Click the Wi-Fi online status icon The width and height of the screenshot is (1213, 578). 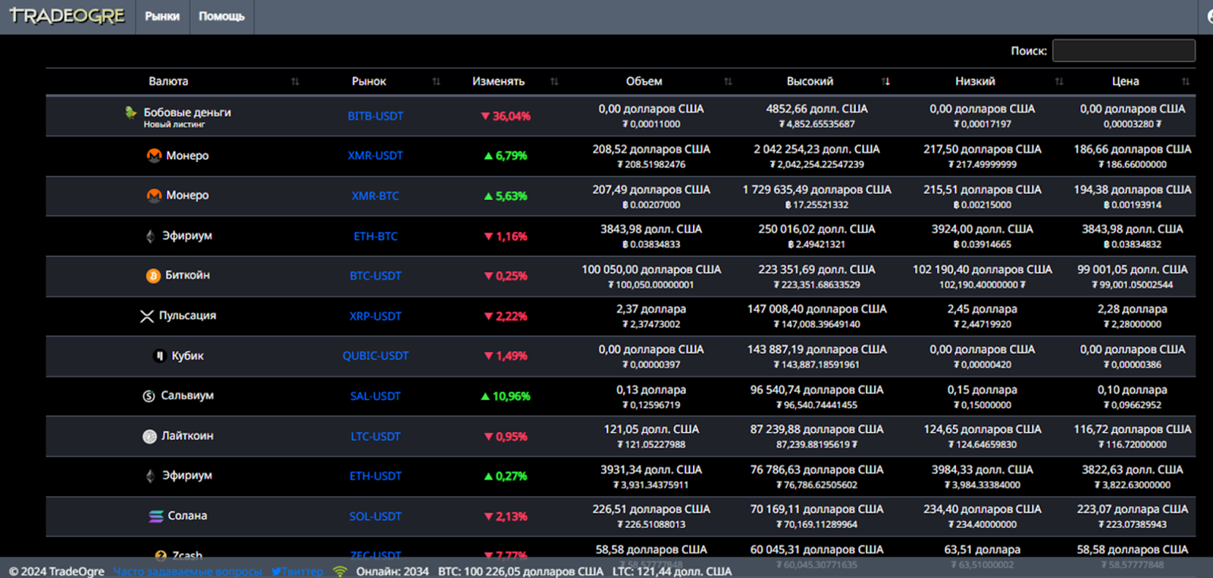(x=340, y=571)
